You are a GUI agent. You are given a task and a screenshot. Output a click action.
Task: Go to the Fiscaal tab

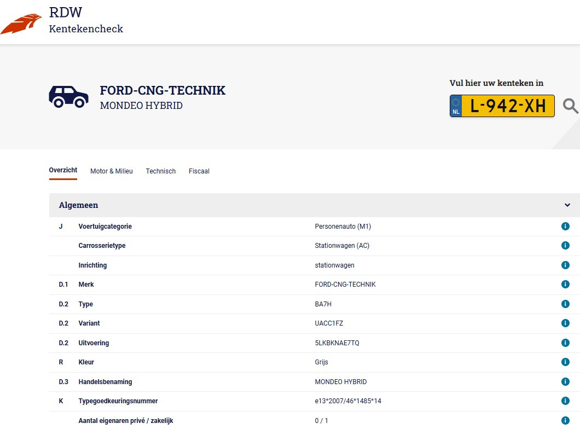199,171
